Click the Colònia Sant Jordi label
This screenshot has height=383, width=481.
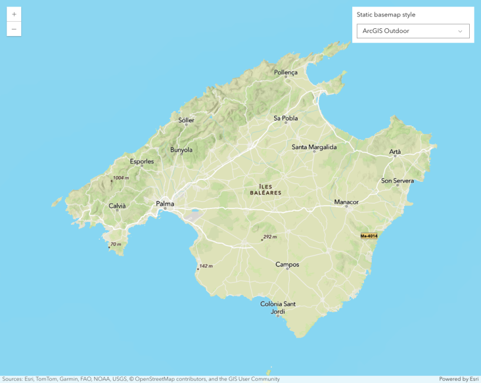coord(278,307)
